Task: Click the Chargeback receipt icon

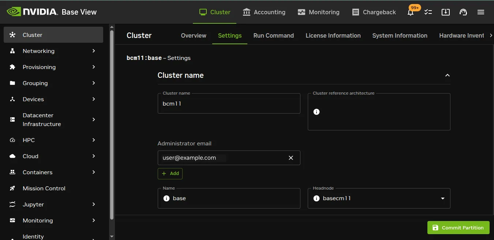Action: (x=356, y=12)
